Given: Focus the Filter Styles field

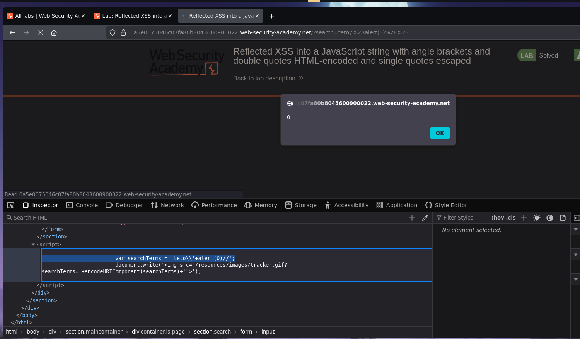Looking at the screenshot, I should (x=461, y=218).
